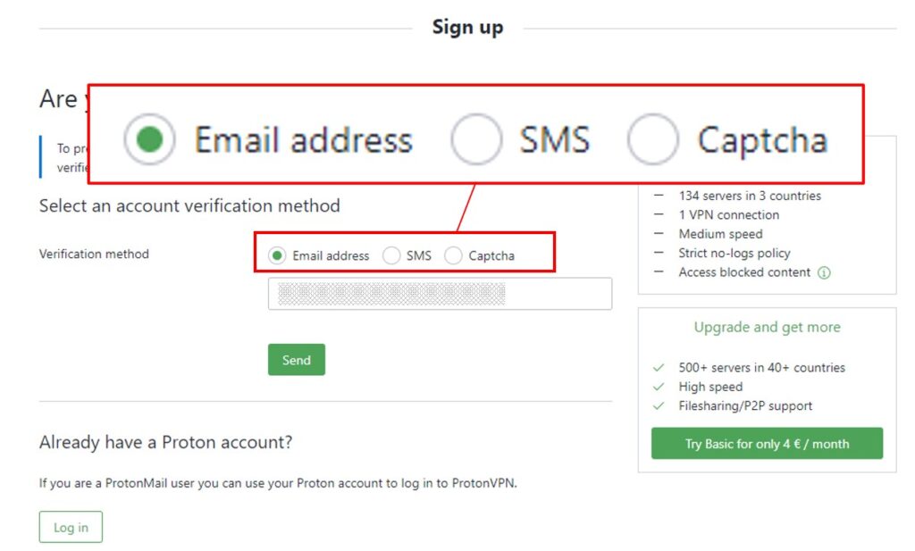Select the enlarged SMS radio in callout
This screenshot has width=915, height=551.
(x=475, y=139)
